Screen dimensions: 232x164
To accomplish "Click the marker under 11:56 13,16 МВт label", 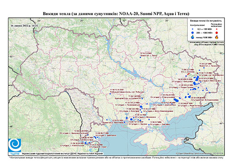I will pyautogui.click(x=110, y=94).
